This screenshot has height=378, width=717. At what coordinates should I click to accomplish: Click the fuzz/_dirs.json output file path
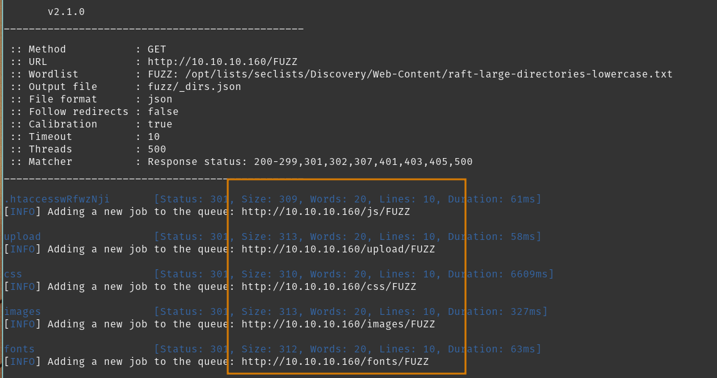tap(194, 87)
